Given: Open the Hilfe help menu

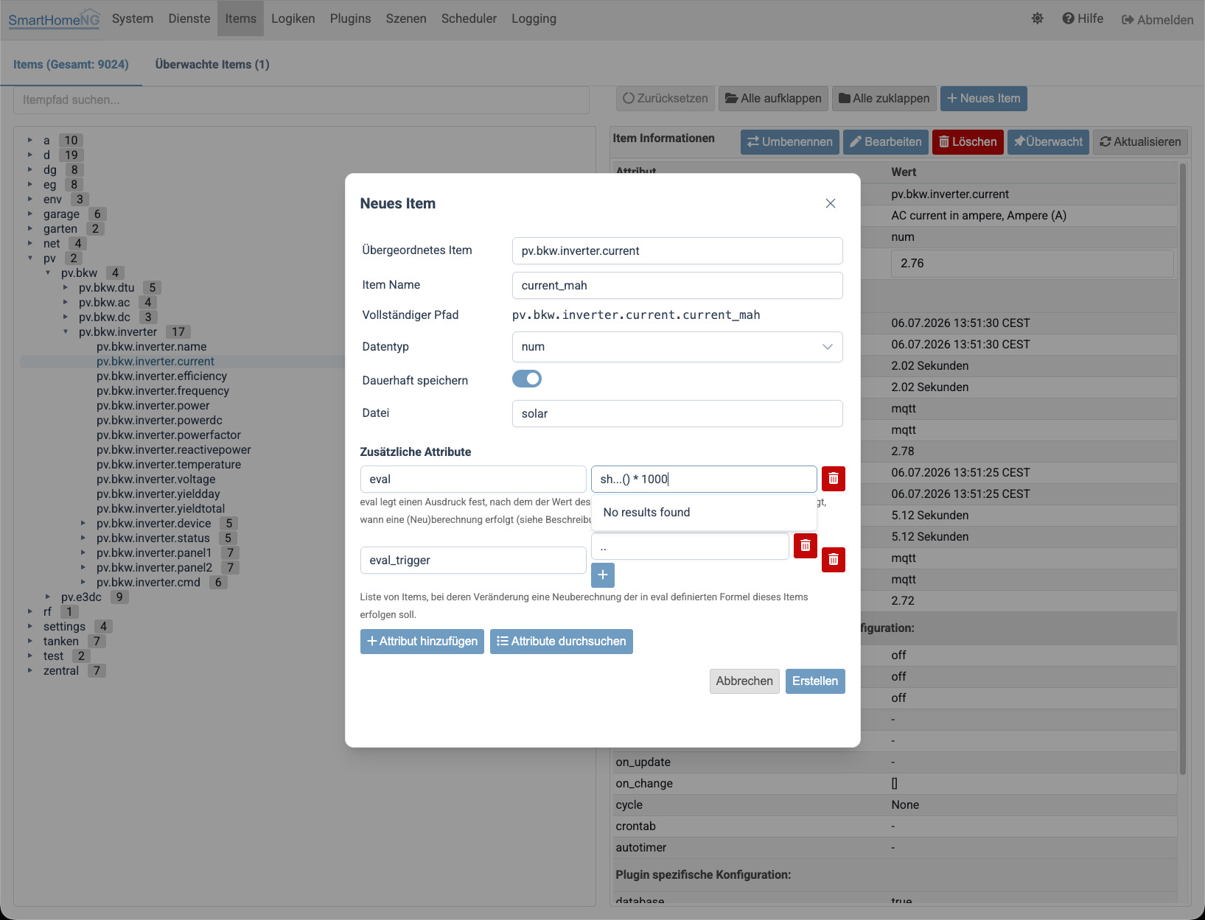Looking at the screenshot, I should click(x=1083, y=19).
